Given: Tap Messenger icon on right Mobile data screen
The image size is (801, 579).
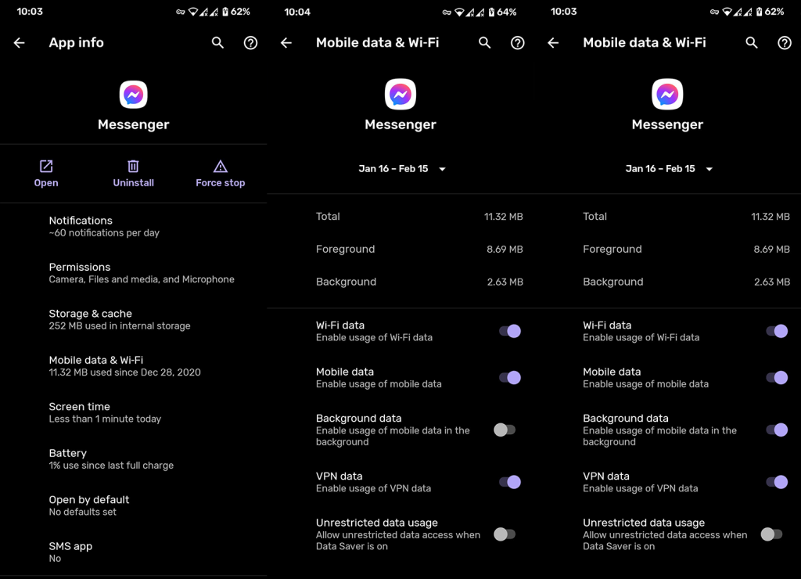Looking at the screenshot, I should pyautogui.click(x=668, y=94).
